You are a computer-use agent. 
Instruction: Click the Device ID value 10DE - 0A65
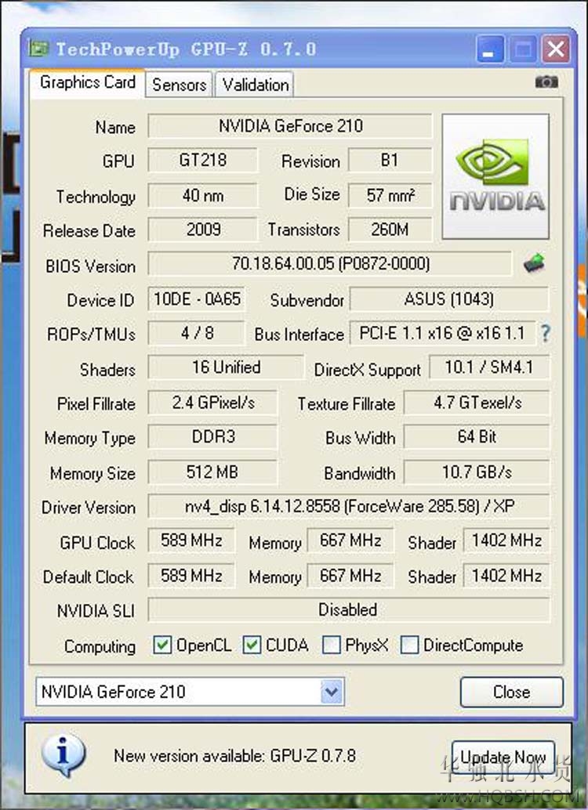click(197, 299)
